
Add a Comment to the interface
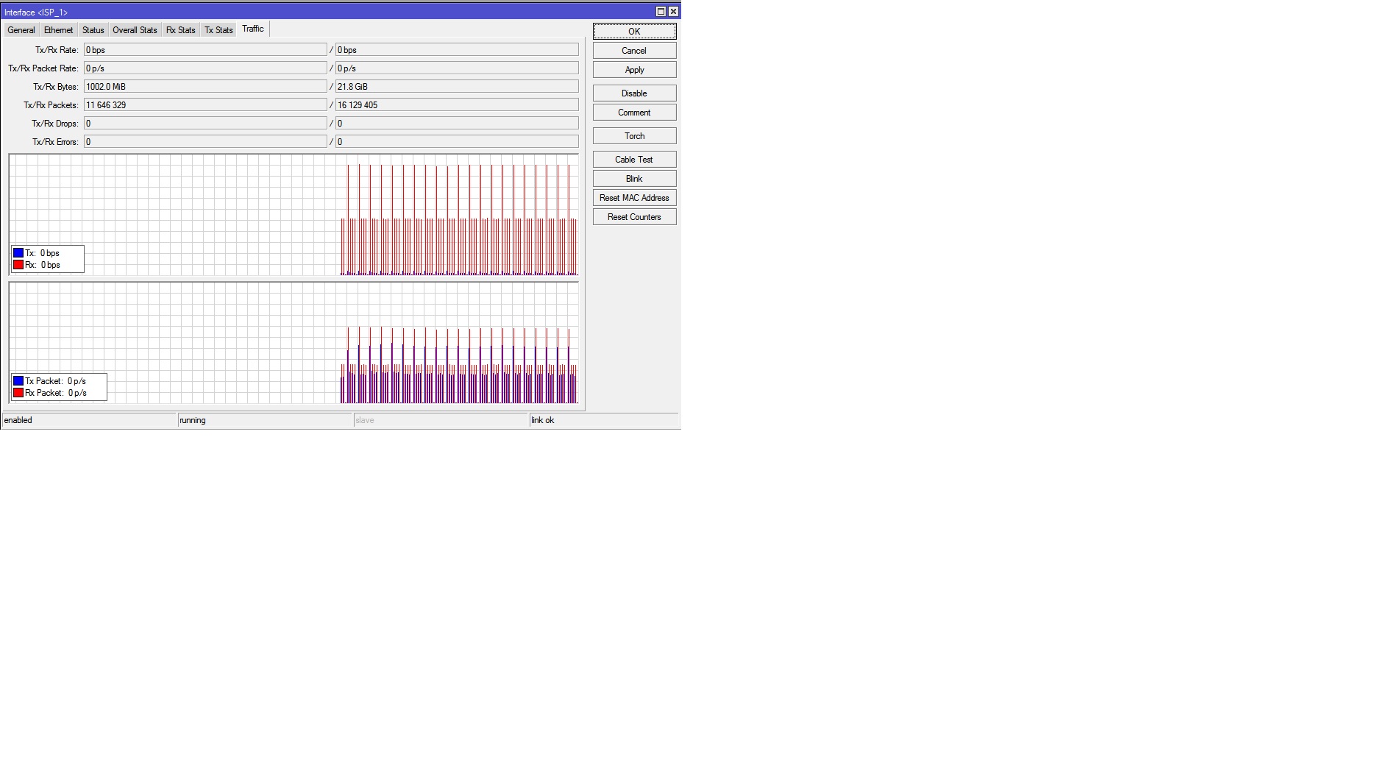(x=633, y=112)
